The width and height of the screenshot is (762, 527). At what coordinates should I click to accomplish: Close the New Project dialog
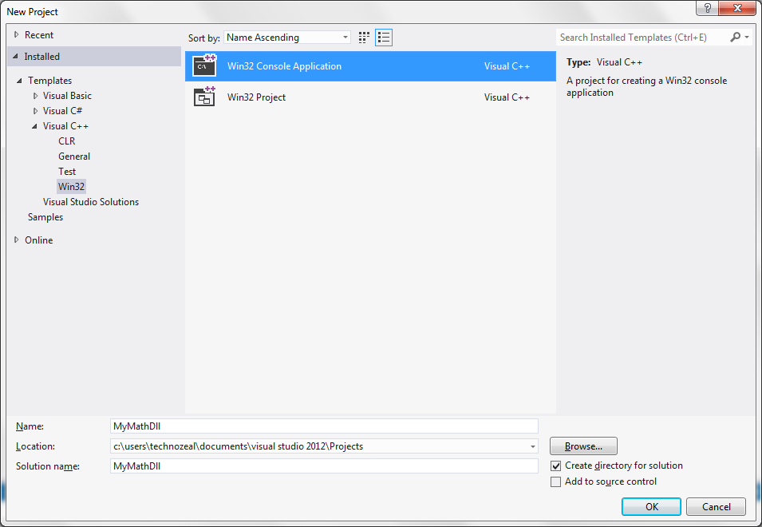pyautogui.click(x=737, y=8)
